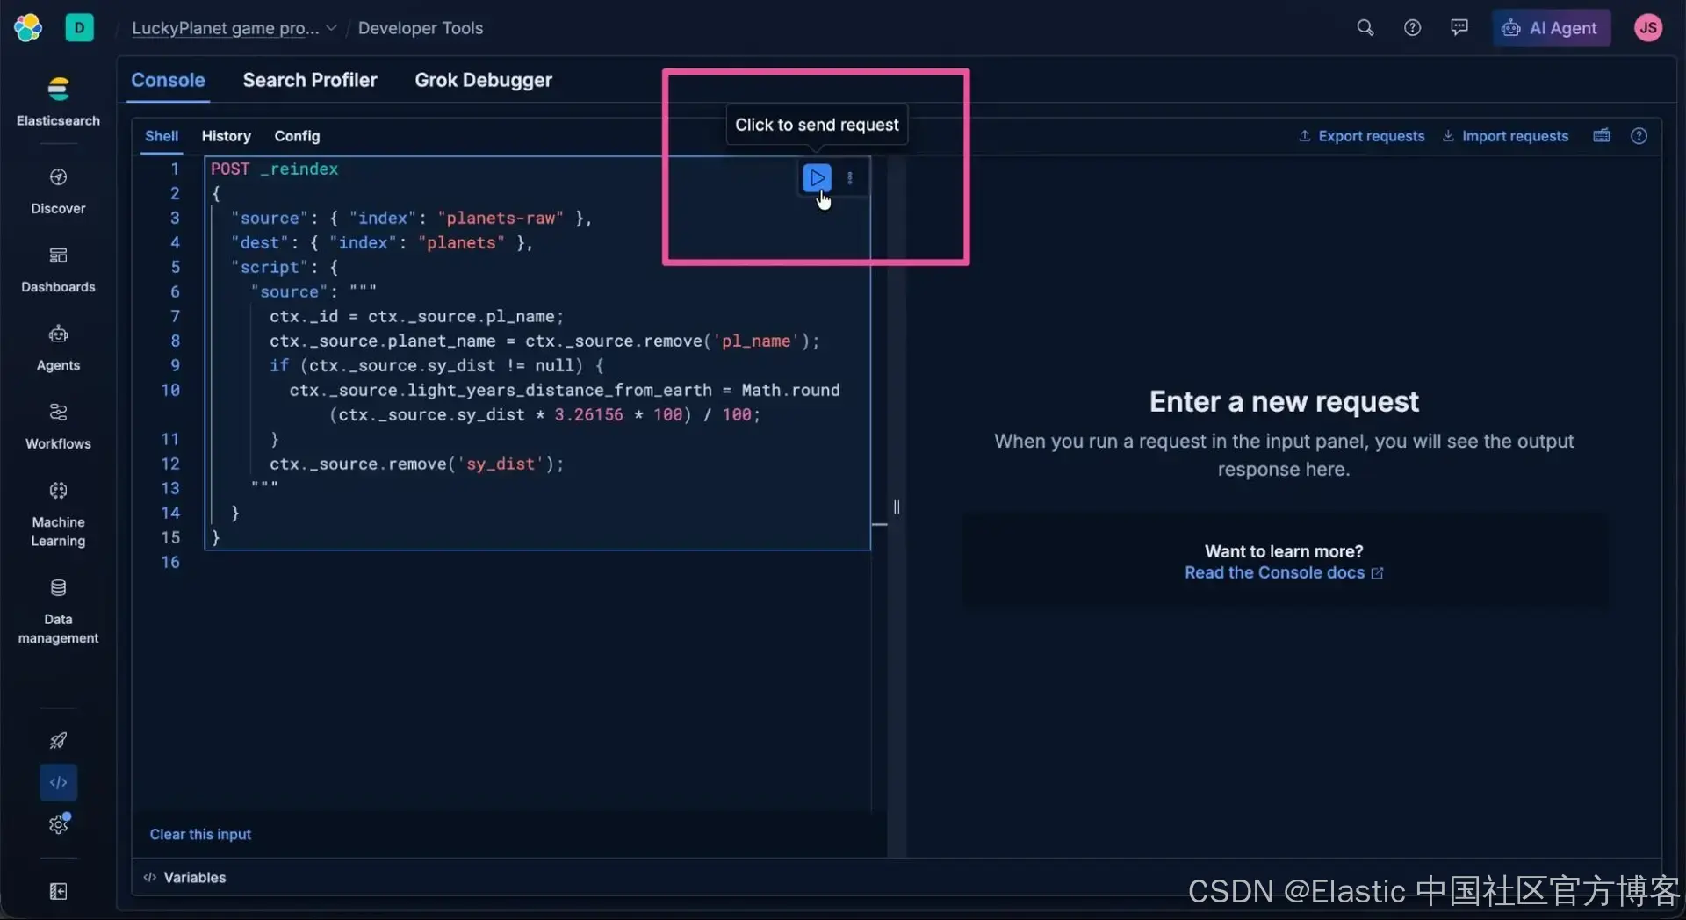This screenshot has height=920, width=1686.
Task: Click the POST _reindex request line
Action: pos(274,169)
